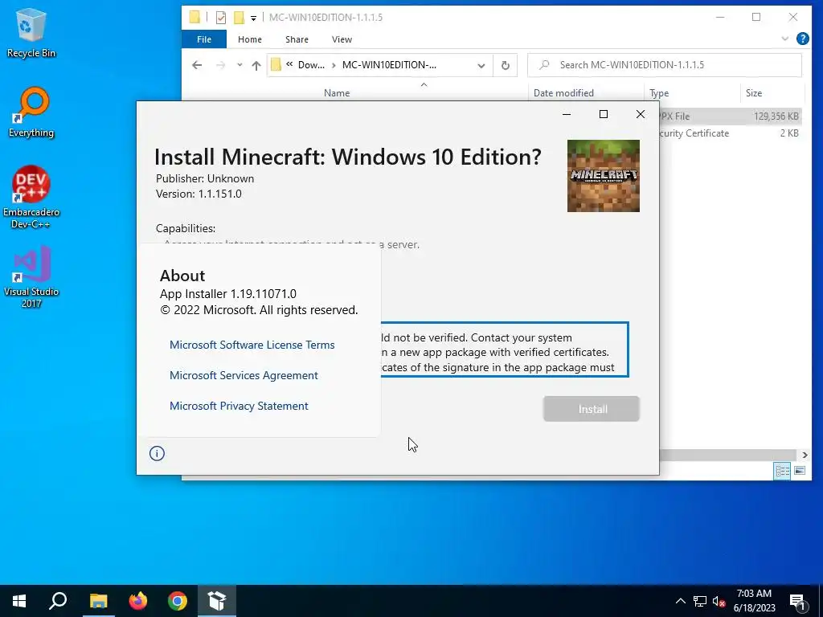Image resolution: width=823 pixels, height=617 pixels.
Task: Open the View ribbon tab in Explorer
Action: [342, 39]
